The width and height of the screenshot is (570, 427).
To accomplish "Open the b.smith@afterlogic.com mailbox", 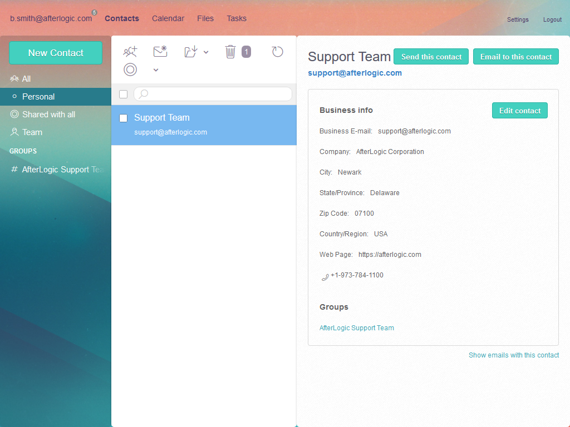I will 51,18.
